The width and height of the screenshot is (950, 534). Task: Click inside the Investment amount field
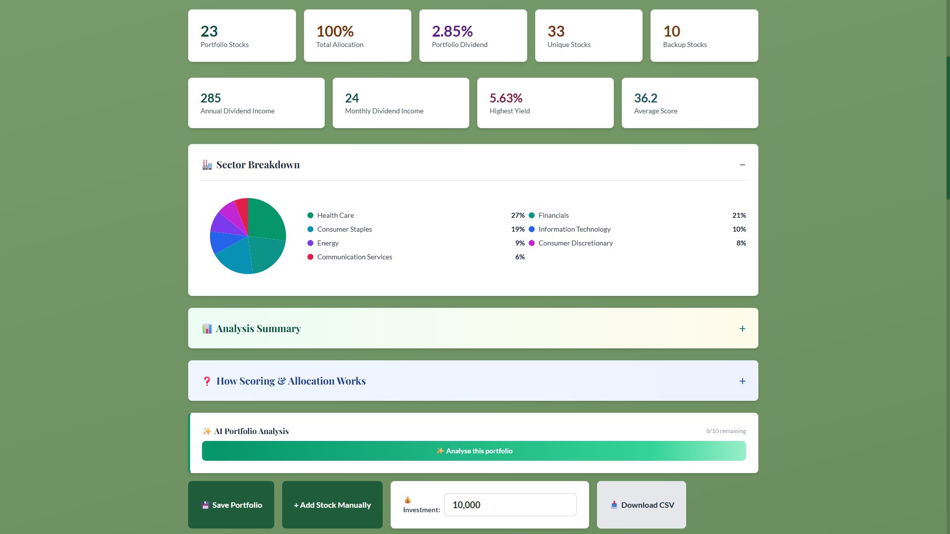510,505
